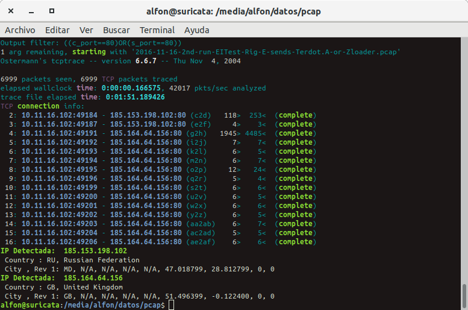Click connection label (y2z)
Image resolution: width=468 pixels, height=310 pixels.
(x=196, y=215)
